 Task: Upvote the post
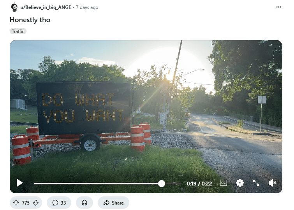[x=16, y=203]
